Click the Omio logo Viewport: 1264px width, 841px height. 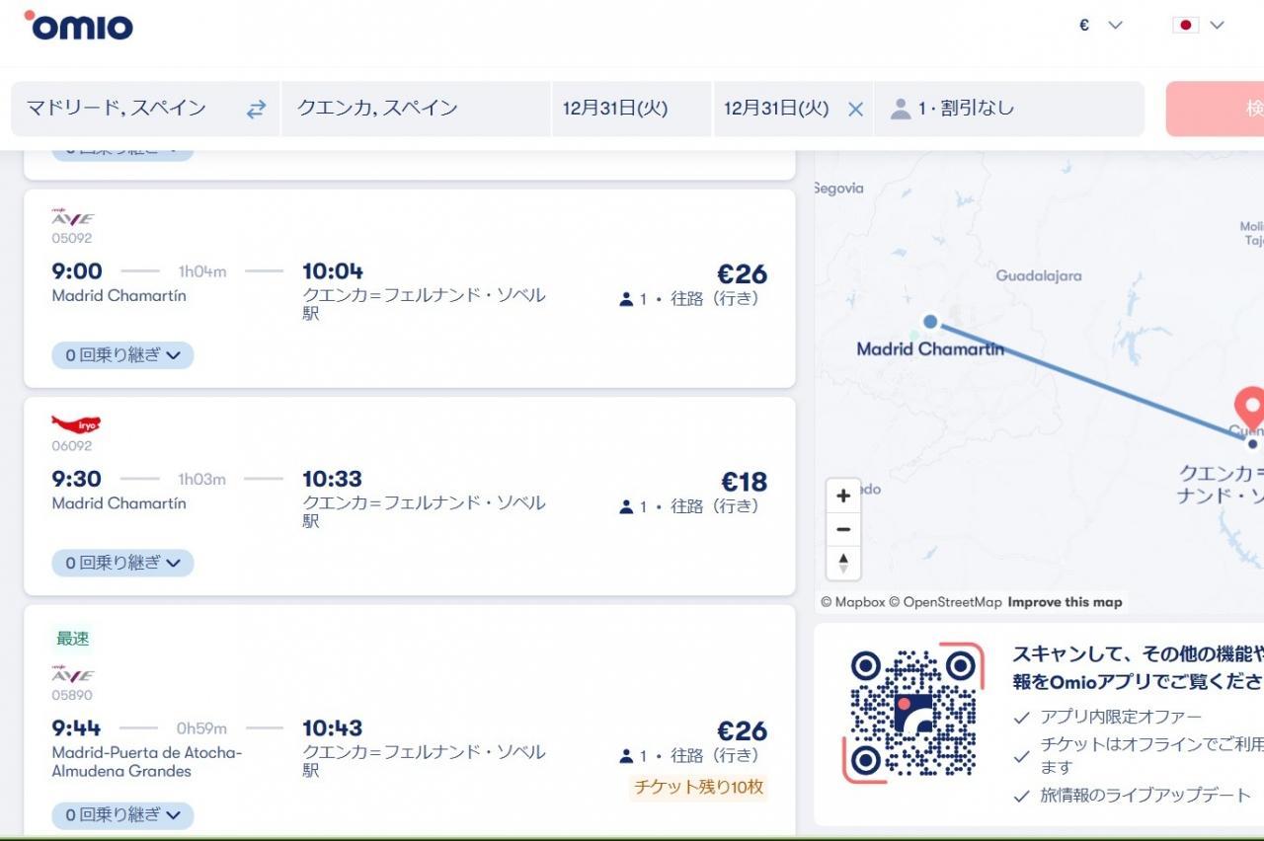[x=79, y=26]
